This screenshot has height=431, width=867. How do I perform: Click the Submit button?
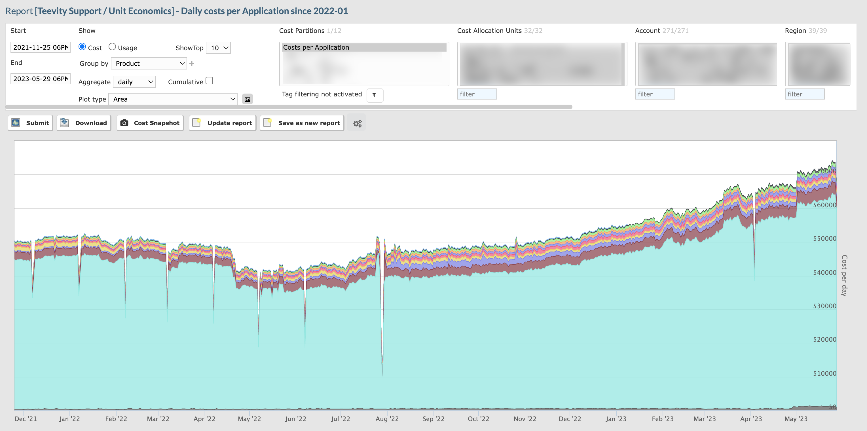[x=30, y=123]
